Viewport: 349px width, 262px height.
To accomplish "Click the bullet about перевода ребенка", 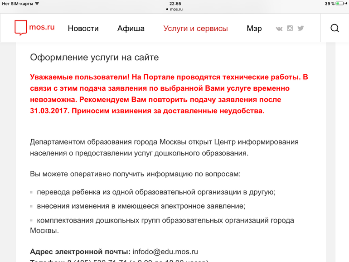I will click(156, 192).
